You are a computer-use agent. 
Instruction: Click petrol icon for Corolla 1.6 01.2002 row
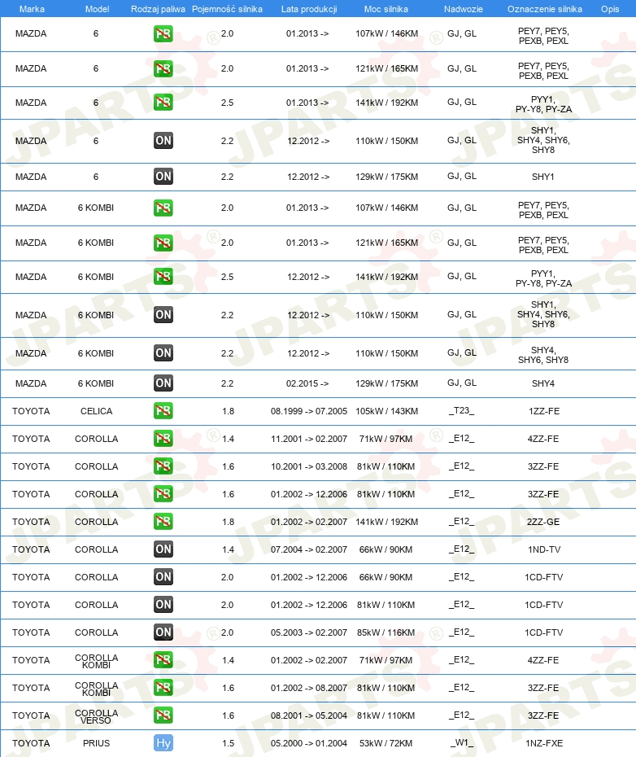click(163, 494)
